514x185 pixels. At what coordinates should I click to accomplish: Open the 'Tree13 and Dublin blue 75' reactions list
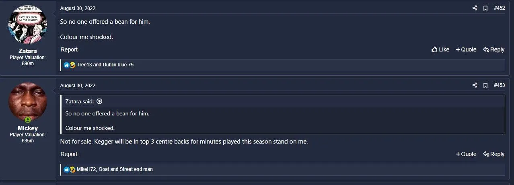tap(105, 65)
